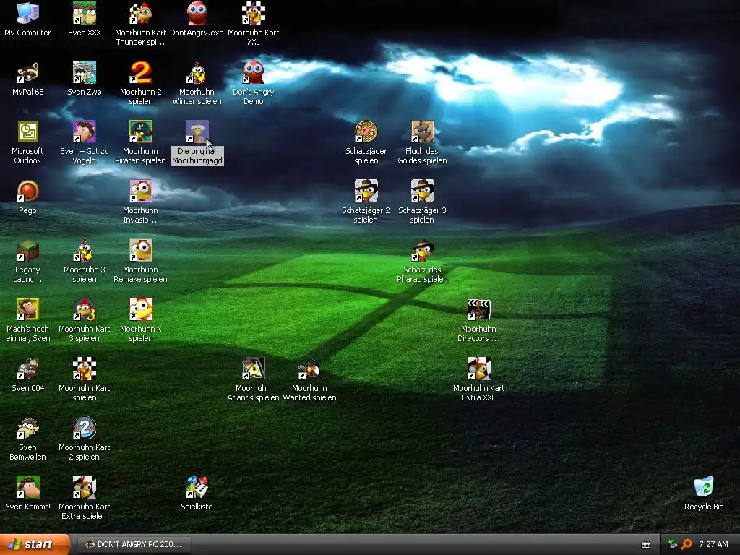Image resolution: width=740 pixels, height=555 pixels.
Task: Select the Schatzjäger spielen shortcut
Action: point(366,132)
